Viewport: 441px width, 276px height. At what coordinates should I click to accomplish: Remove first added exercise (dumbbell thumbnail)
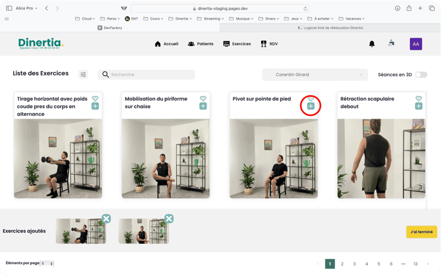coord(106,219)
